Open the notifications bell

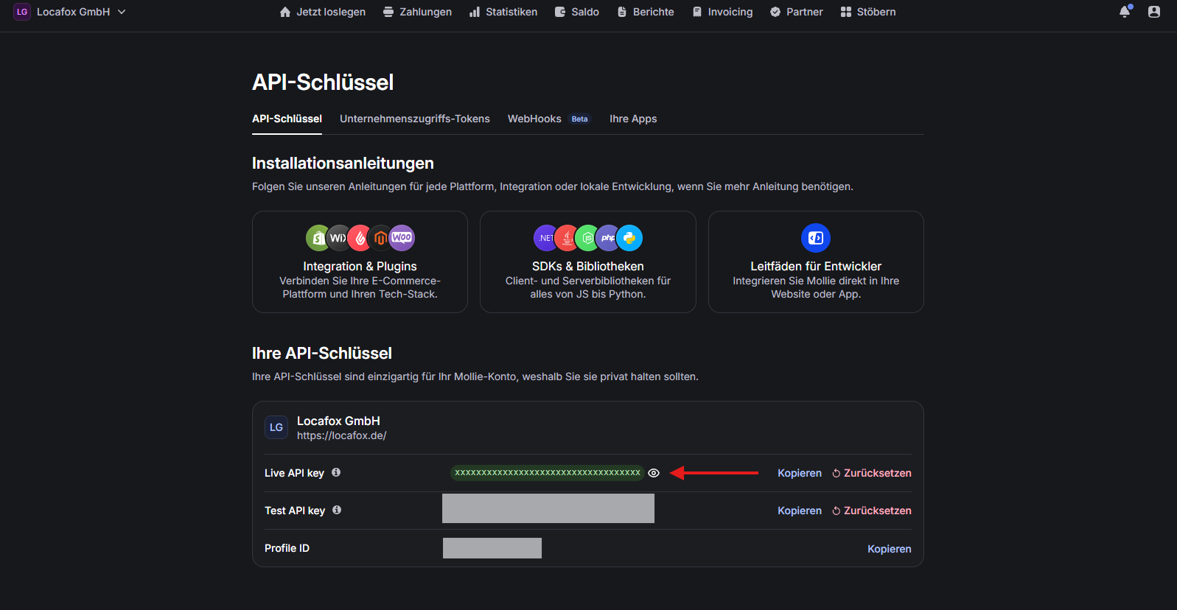(1125, 12)
